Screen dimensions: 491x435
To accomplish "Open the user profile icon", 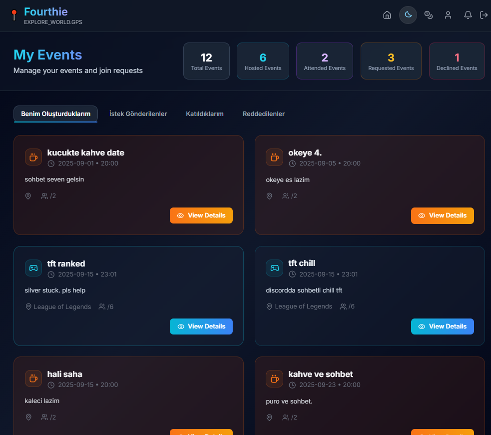I will 448,15.
